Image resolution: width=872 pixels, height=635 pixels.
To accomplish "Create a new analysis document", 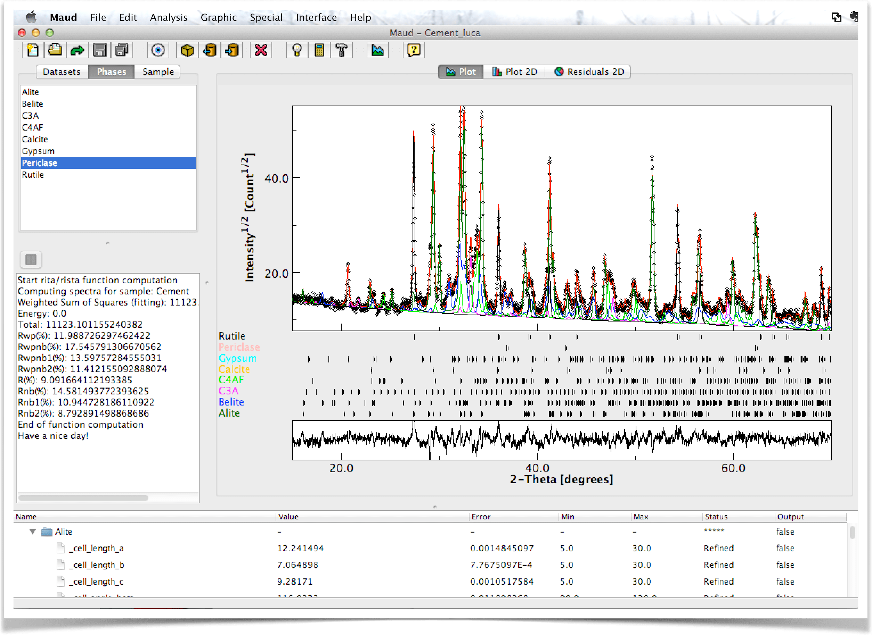I will click(x=33, y=50).
